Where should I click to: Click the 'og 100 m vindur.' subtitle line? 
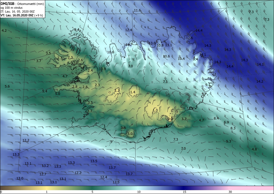12,7
